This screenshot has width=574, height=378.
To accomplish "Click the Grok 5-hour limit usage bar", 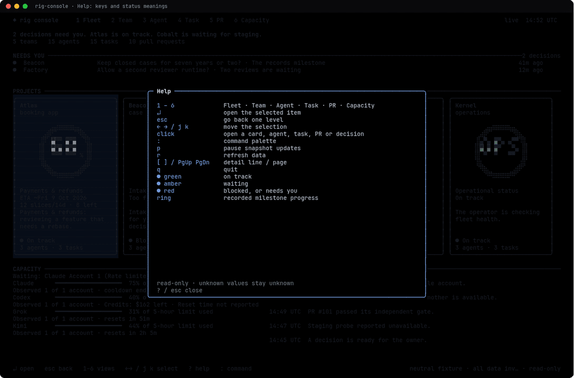I will click(88, 312).
